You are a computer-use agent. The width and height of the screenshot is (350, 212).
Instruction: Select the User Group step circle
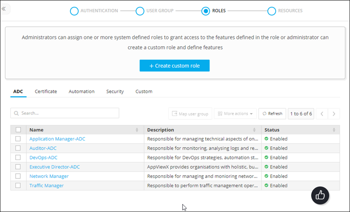pos(140,11)
